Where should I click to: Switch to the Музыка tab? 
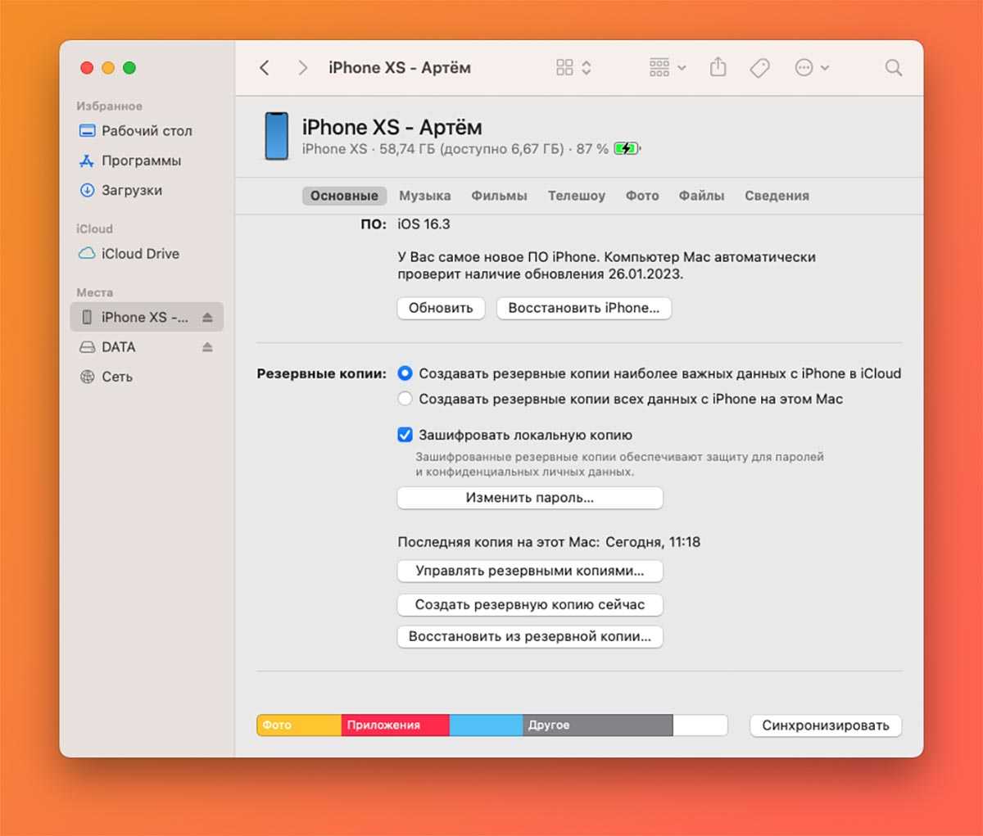tap(424, 196)
